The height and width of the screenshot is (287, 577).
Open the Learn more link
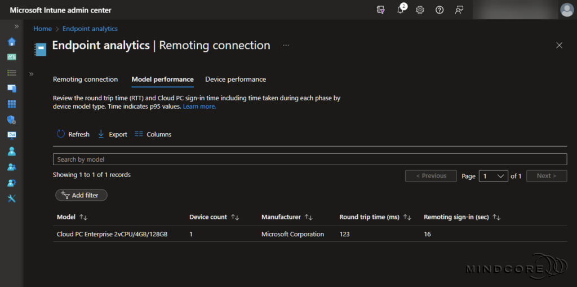pos(199,107)
